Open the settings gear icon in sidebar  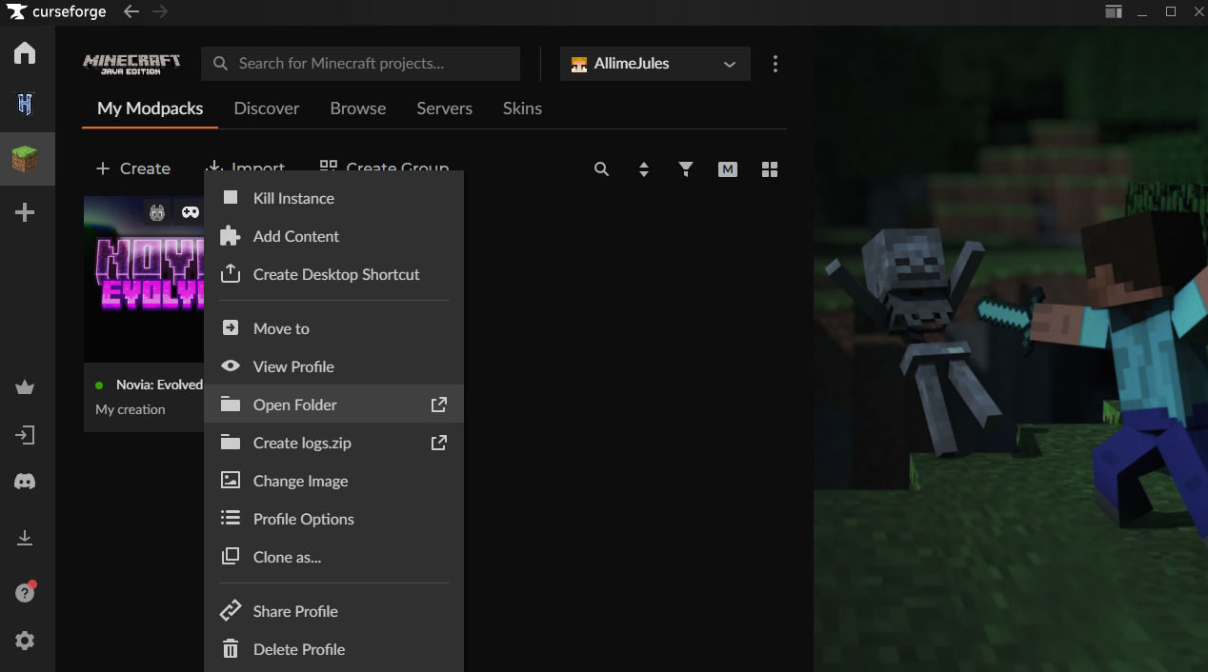pos(25,641)
